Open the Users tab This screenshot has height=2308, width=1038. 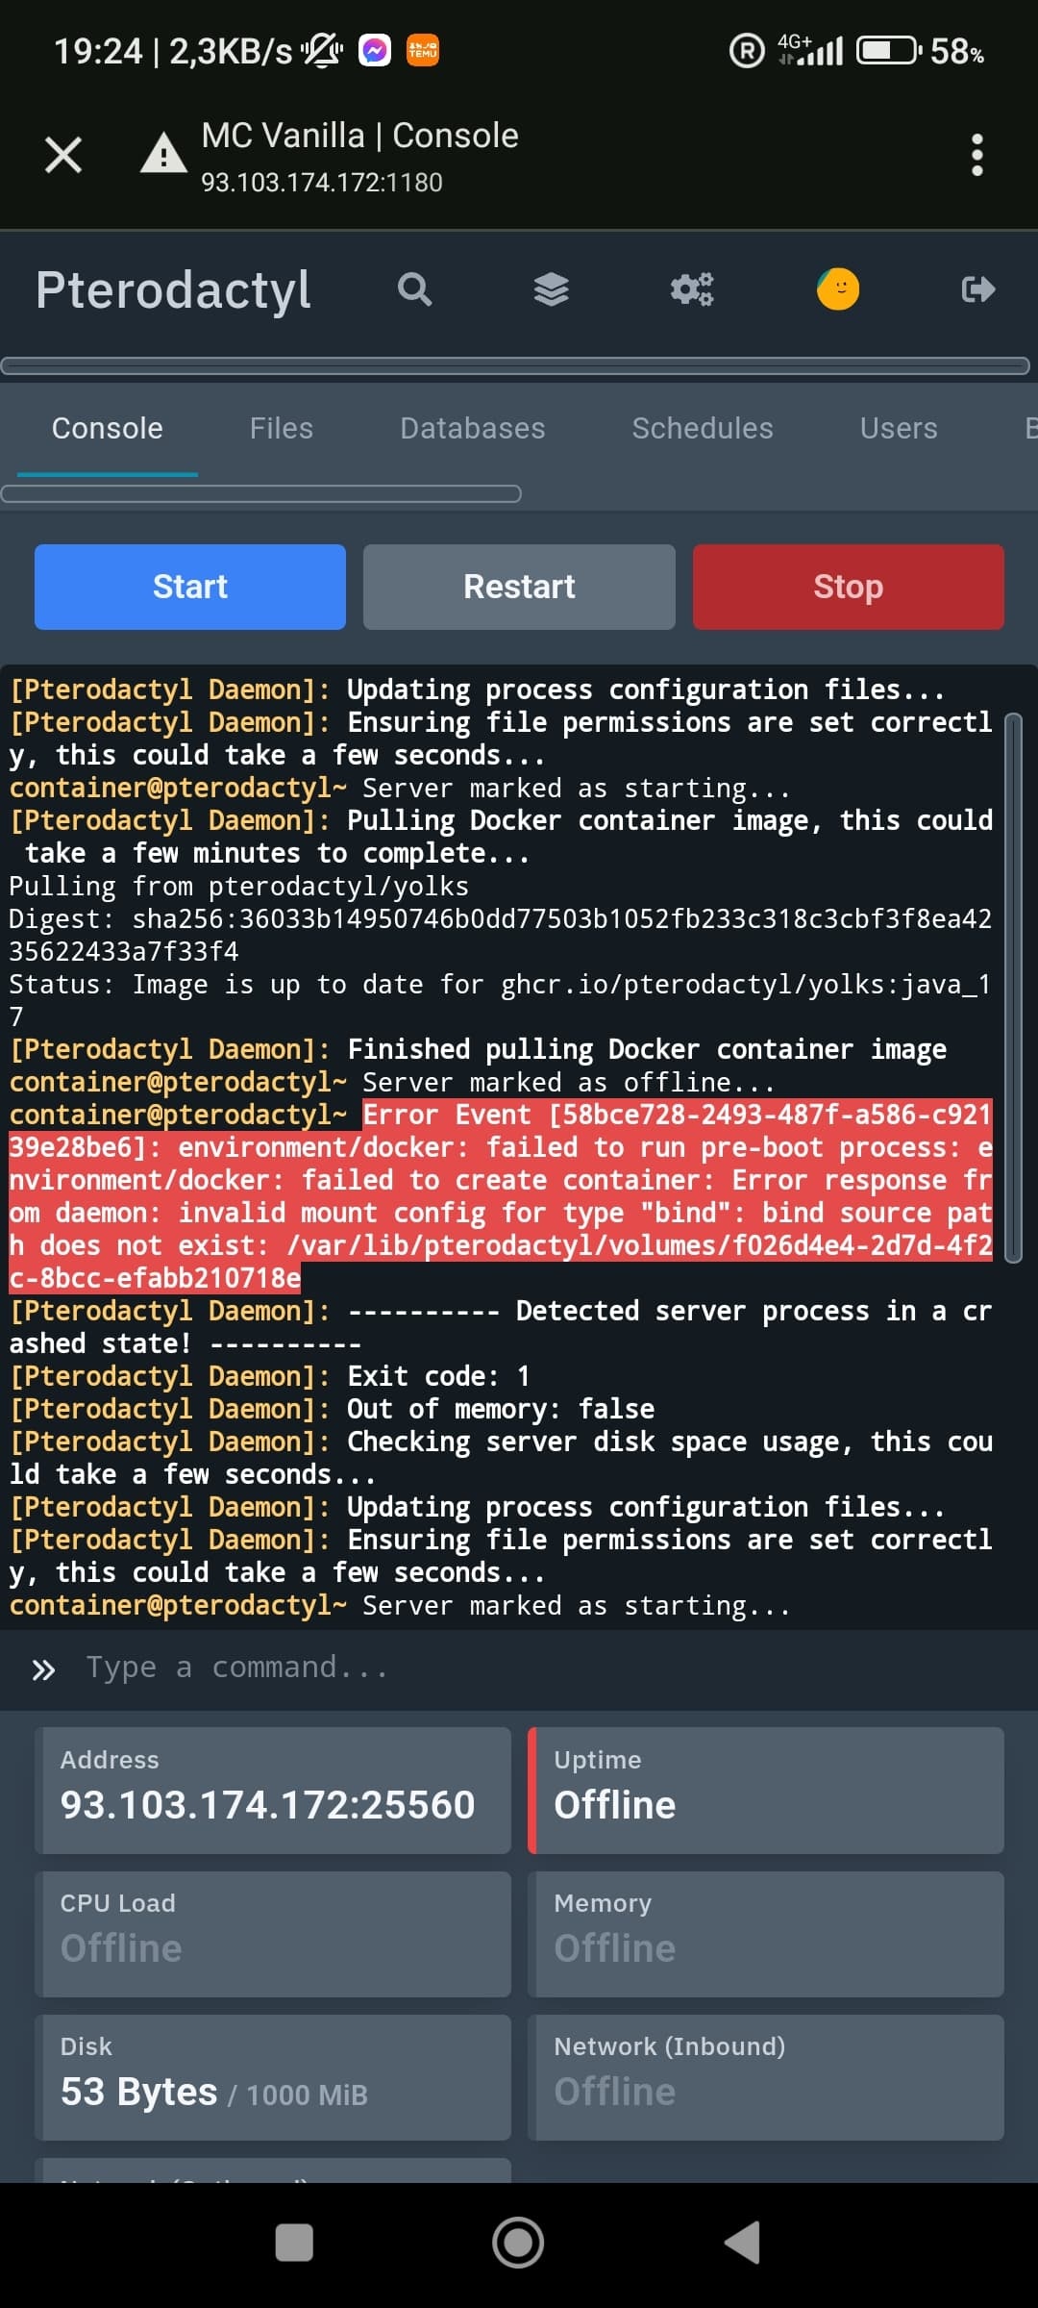(899, 429)
